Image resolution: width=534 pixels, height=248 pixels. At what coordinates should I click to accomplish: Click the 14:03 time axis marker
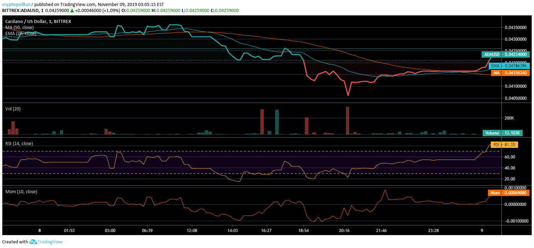coord(233,230)
